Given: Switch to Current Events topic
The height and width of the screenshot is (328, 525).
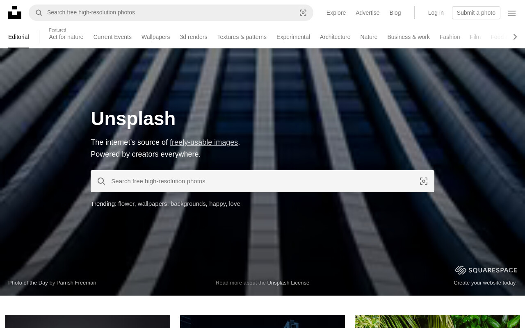Looking at the screenshot, I should tap(112, 37).
